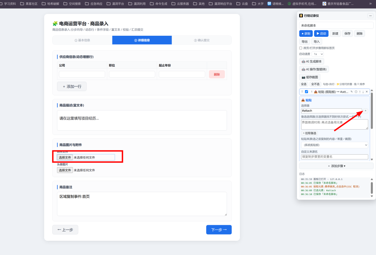
Task: Collapse the 行彻记录仪 panel with minus icon
Action: (x=370, y=16)
